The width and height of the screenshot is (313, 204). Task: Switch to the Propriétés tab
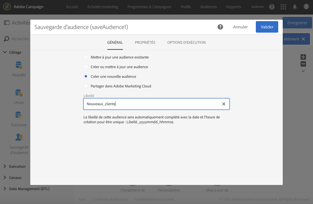[x=145, y=42]
